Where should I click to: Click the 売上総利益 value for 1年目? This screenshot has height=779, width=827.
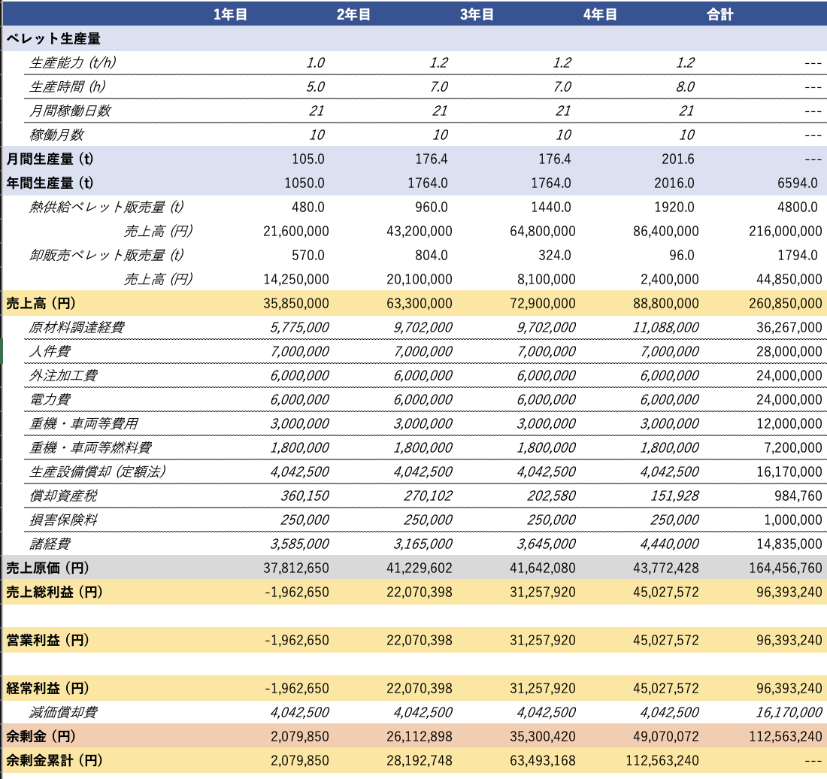297,593
